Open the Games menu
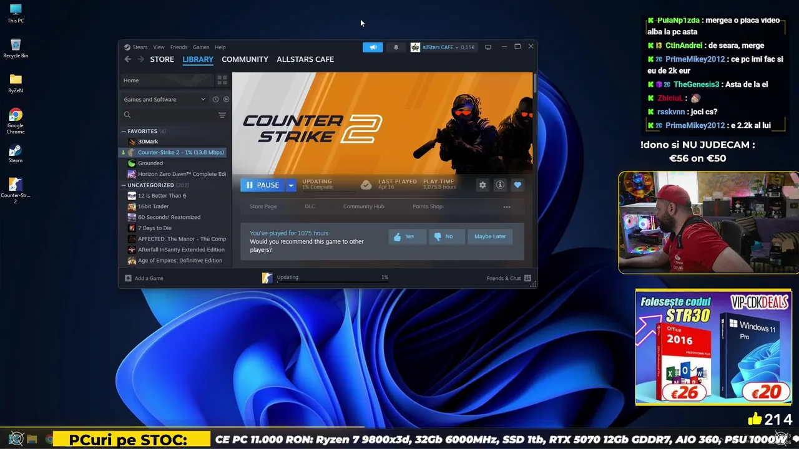 pos(201,47)
